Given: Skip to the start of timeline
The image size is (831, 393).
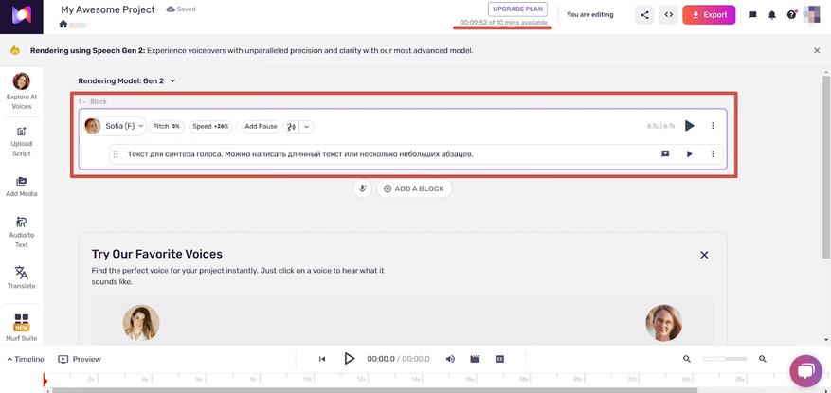Looking at the screenshot, I should click(322, 359).
